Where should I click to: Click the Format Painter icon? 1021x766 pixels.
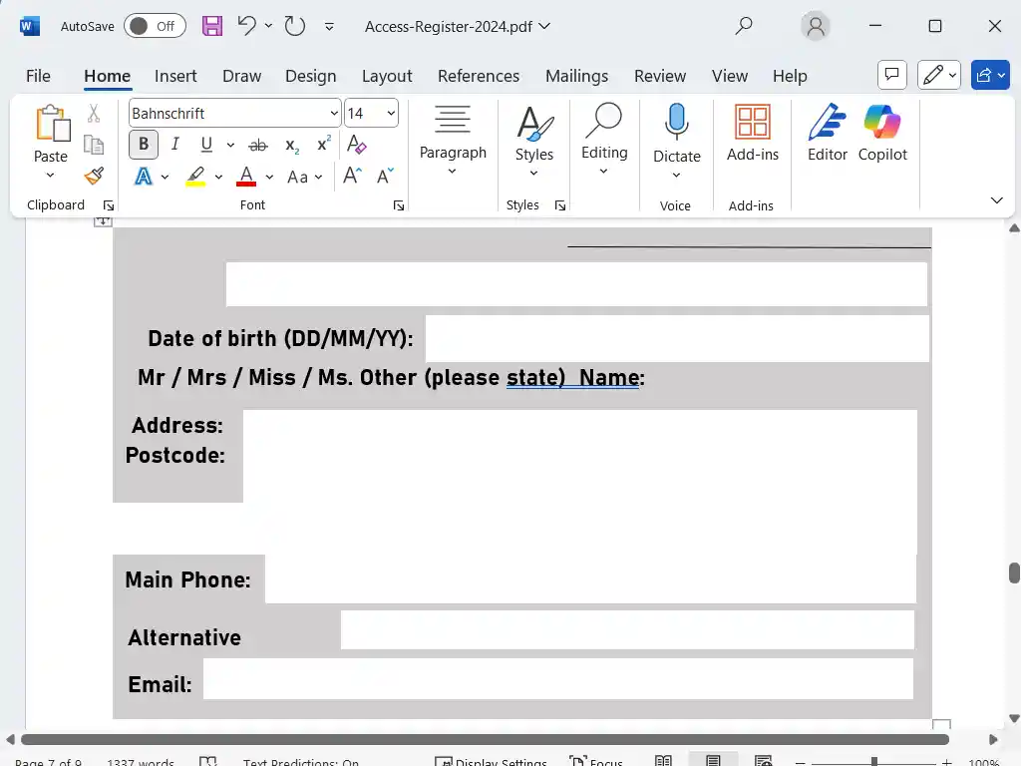pyautogui.click(x=94, y=177)
